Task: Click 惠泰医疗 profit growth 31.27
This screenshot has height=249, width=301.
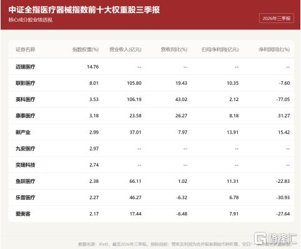Action: point(284,115)
